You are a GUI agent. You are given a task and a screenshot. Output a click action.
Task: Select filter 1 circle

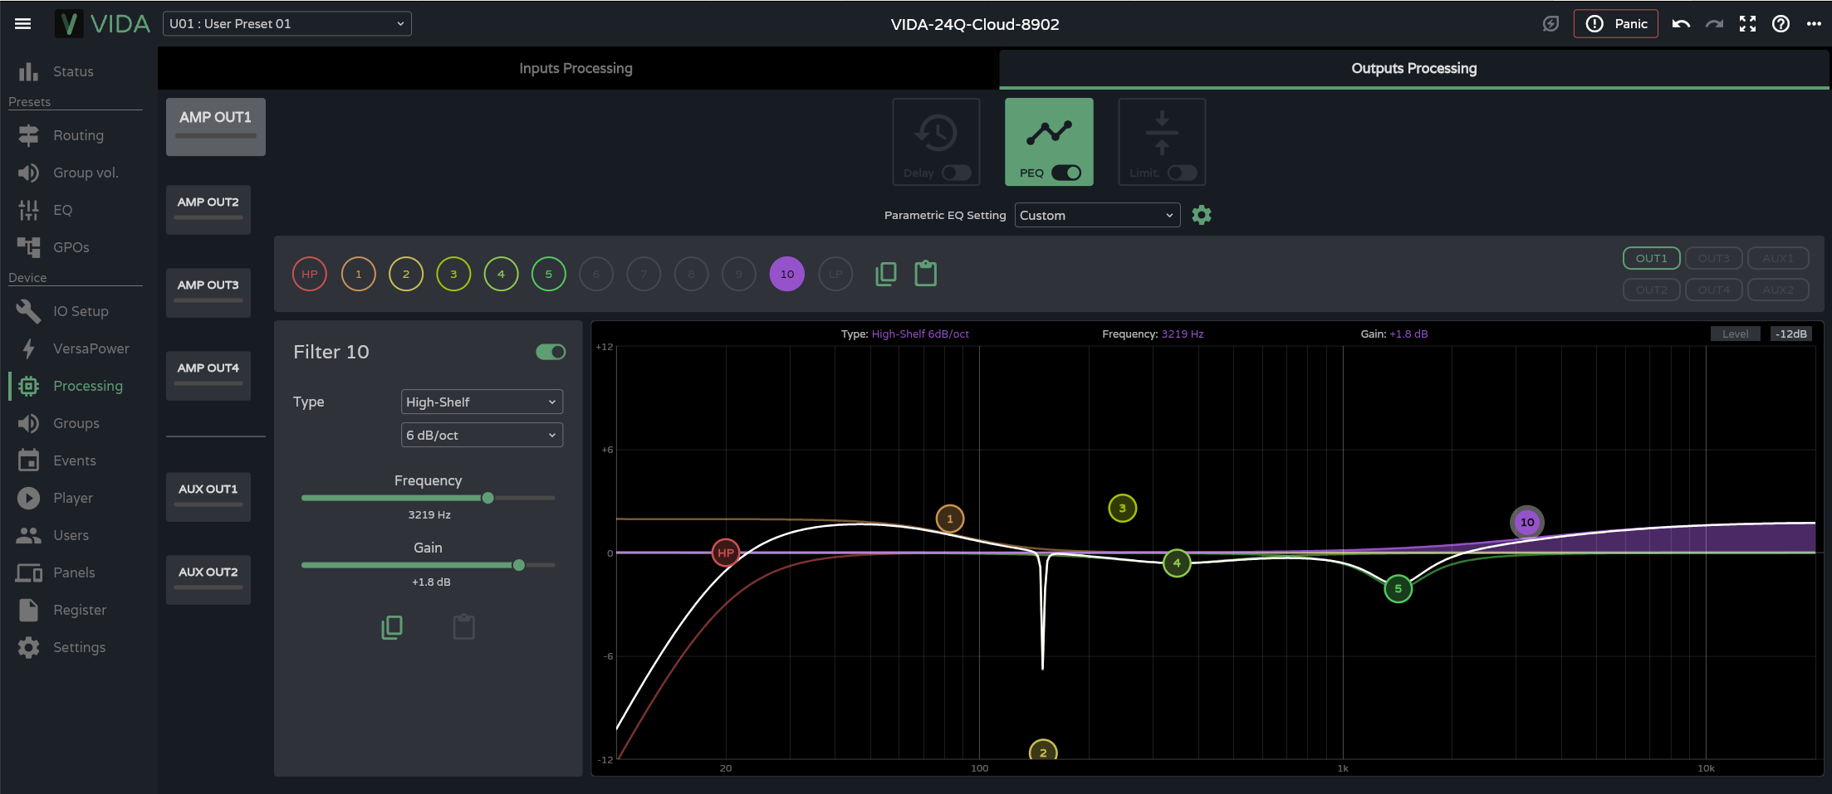pyautogui.click(x=358, y=274)
